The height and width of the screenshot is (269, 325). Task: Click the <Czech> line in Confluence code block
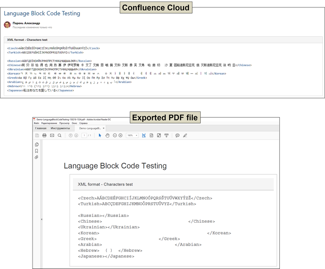(x=54, y=48)
